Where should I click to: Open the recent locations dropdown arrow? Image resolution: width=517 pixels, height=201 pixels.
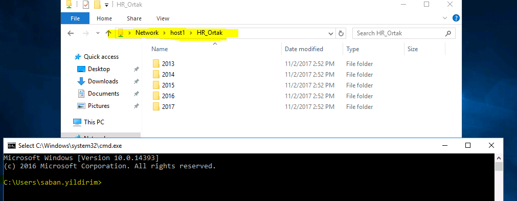tap(98, 33)
